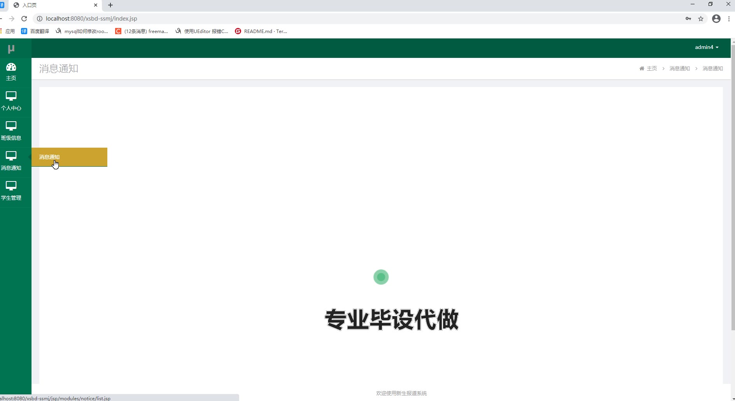The width and height of the screenshot is (735, 401).
Task: Click the 消息通知 page heading
Action: [59, 69]
